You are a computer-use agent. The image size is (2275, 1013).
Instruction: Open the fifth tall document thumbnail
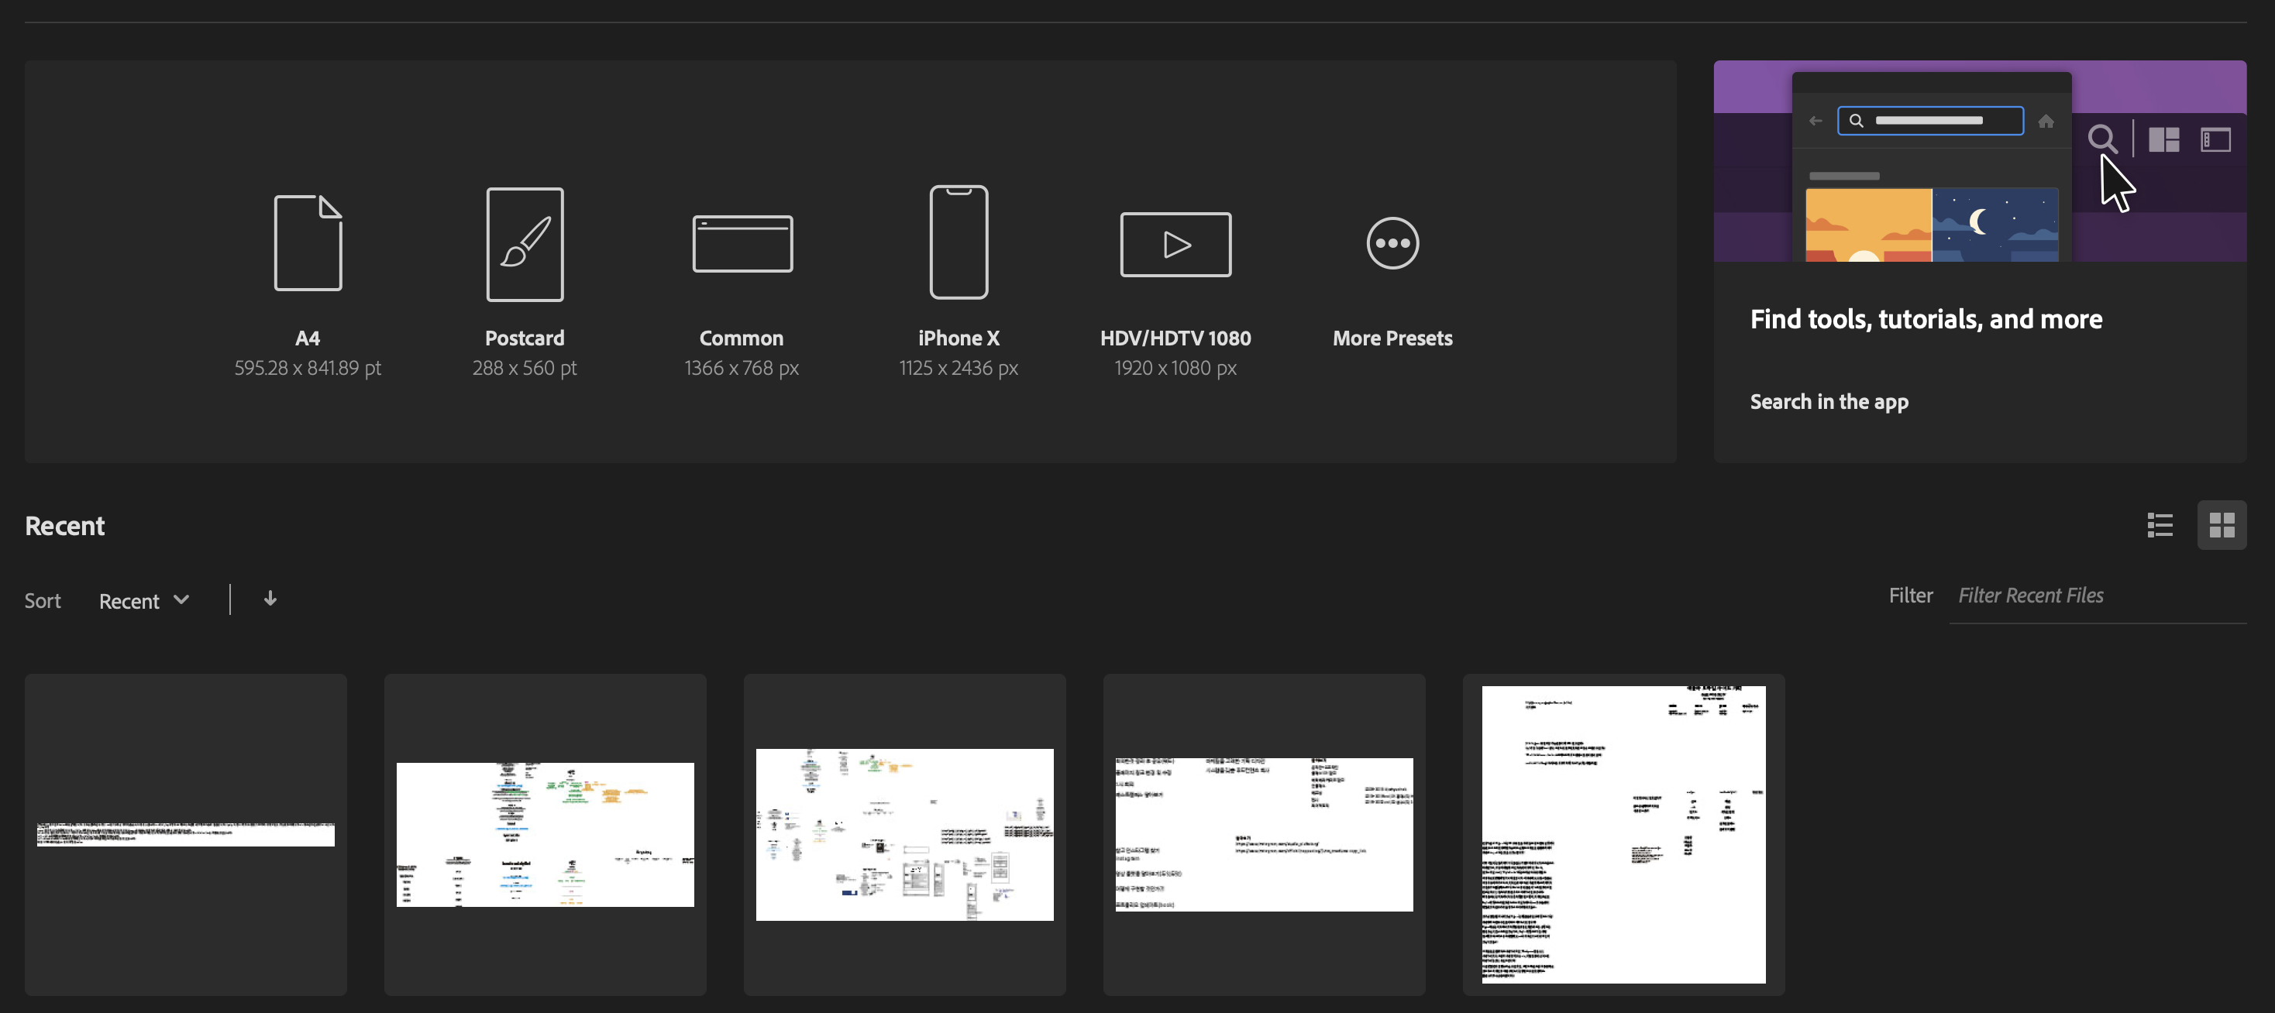click(1623, 834)
